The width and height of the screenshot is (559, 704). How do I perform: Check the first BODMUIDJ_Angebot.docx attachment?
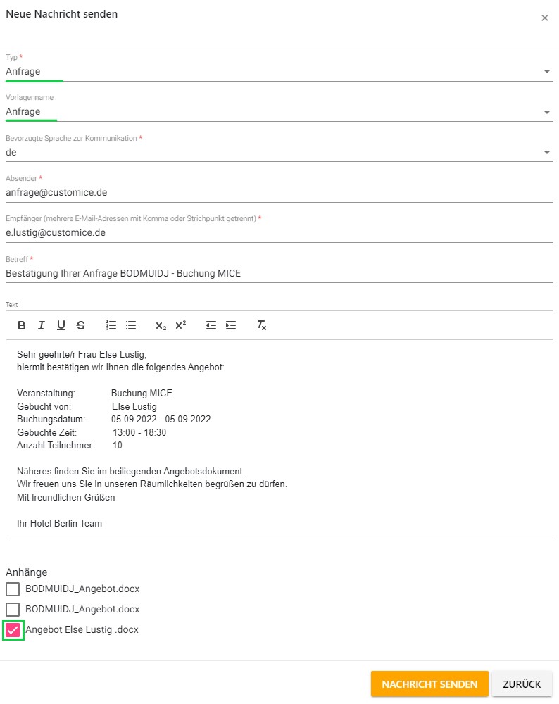(x=13, y=589)
